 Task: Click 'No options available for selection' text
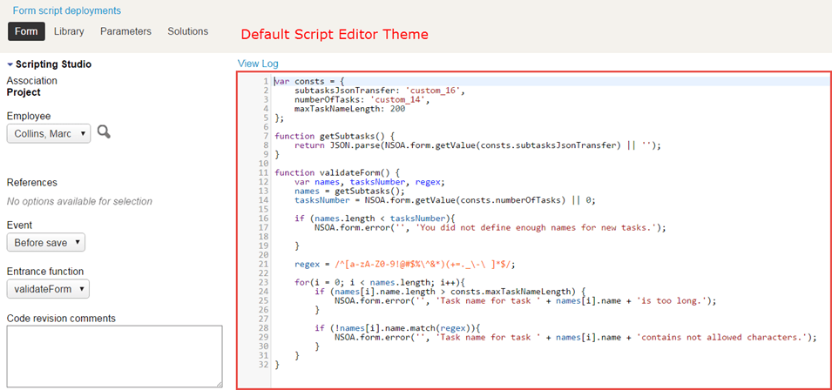(x=79, y=201)
